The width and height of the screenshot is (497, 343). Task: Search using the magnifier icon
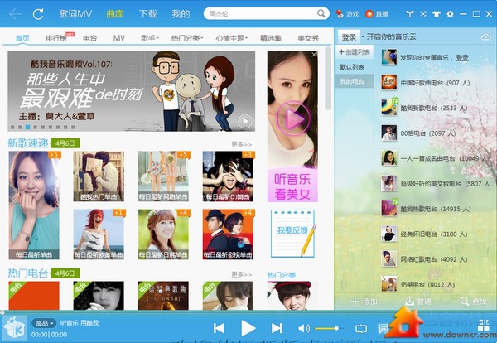(321, 13)
